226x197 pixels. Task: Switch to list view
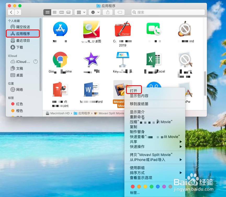(x=54, y=12)
